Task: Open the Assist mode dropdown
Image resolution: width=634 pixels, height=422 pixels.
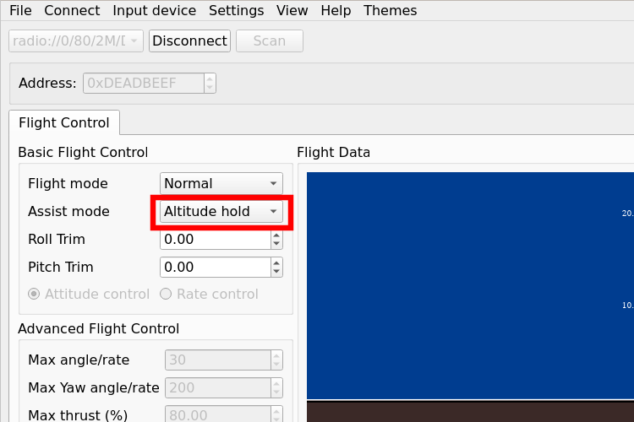Action: click(221, 211)
